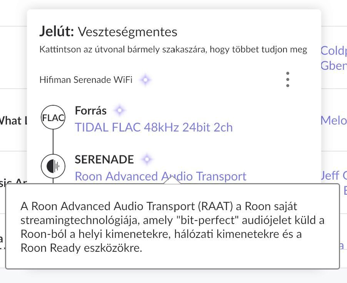Click the SERENADE waveform circle icon
Screen dimensions: 347x283
(x=53, y=166)
